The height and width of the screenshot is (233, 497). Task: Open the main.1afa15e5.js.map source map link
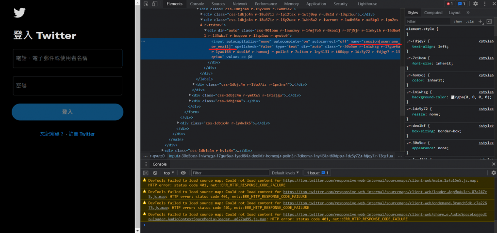pos(380,181)
